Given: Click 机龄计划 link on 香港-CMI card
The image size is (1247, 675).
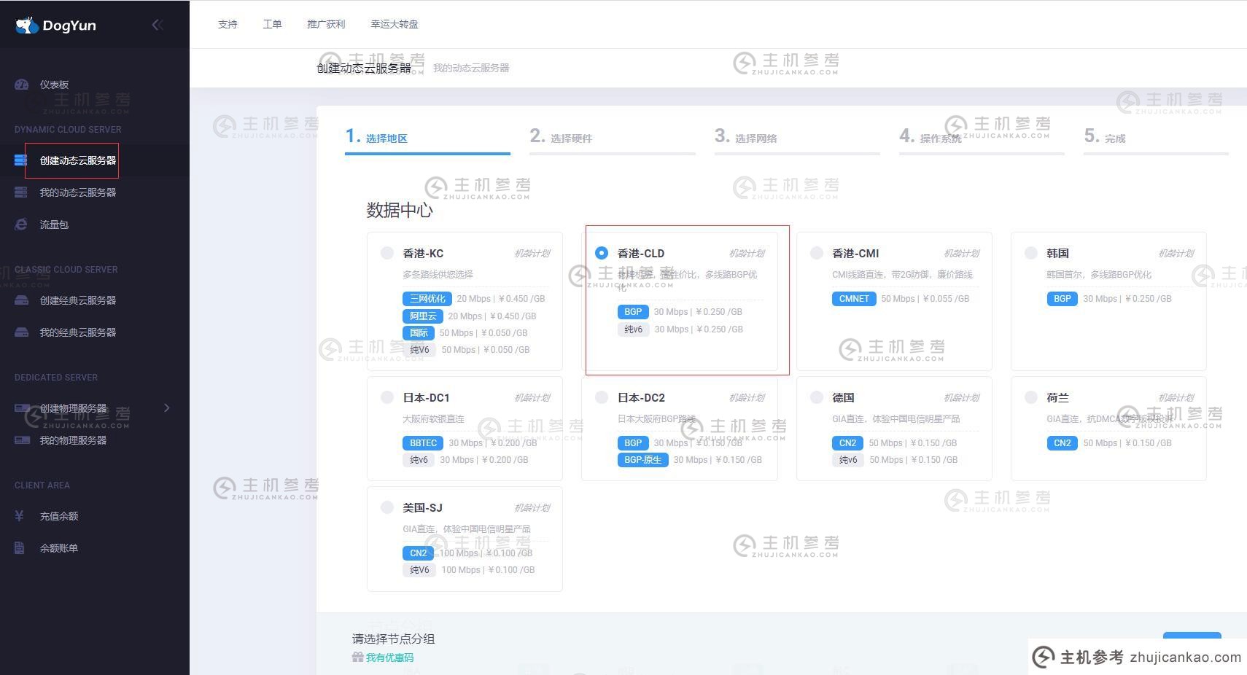Looking at the screenshot, I should 962,253.
